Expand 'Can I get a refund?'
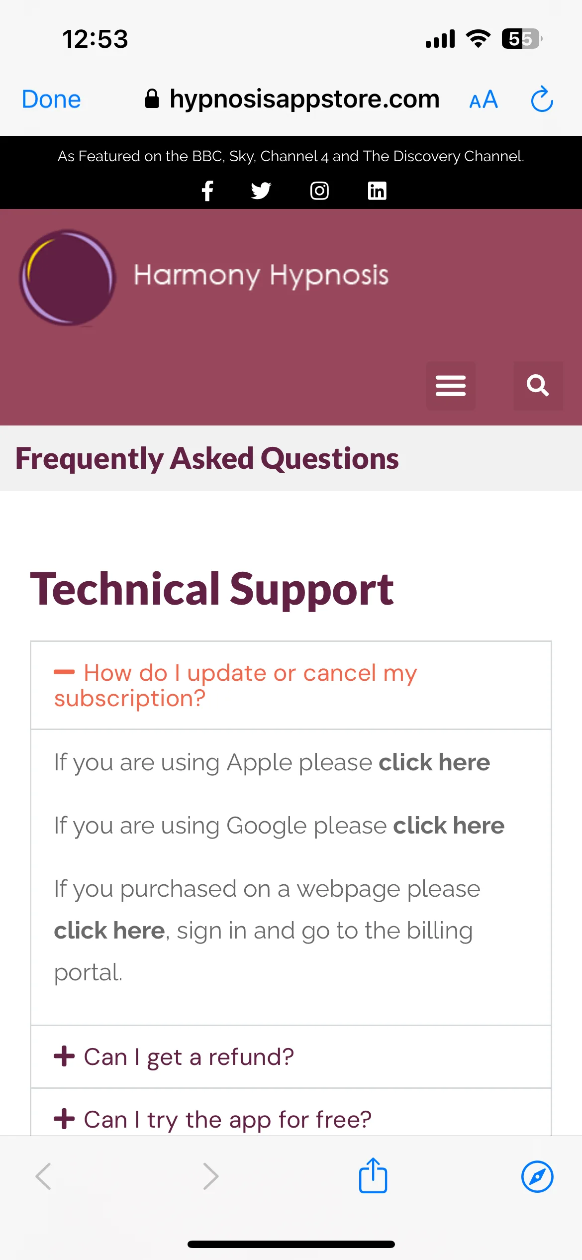This screenshot has height=1260, width=582. [x=291, y=1056]
